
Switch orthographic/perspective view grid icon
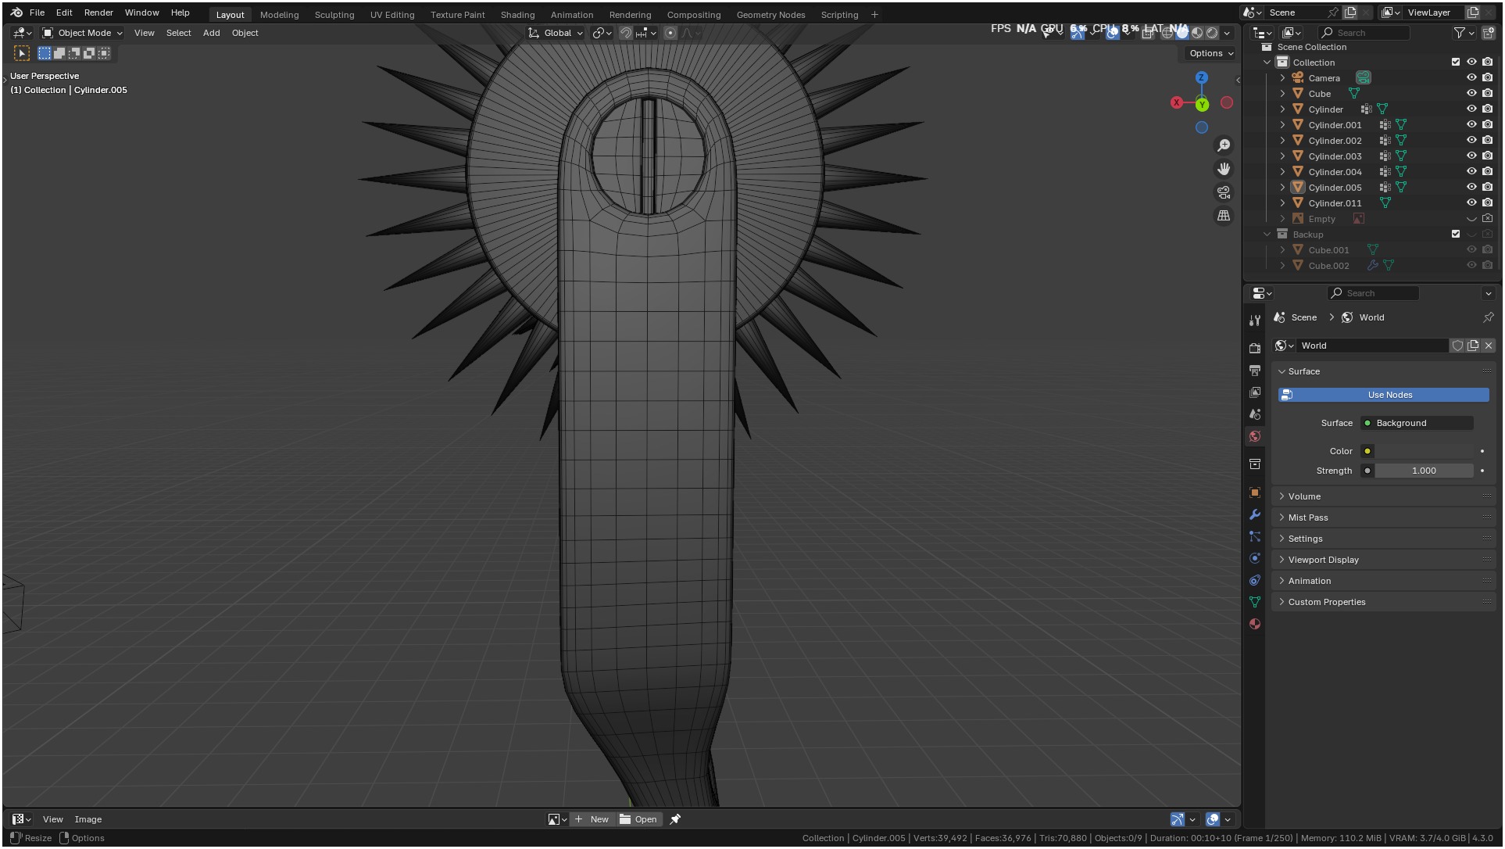pos(1224,216)
